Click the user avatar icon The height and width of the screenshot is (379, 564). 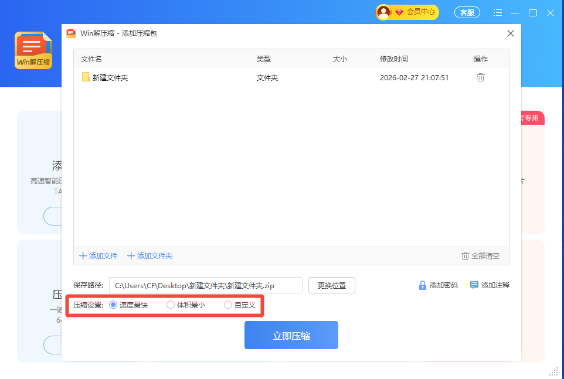(383, 12)
